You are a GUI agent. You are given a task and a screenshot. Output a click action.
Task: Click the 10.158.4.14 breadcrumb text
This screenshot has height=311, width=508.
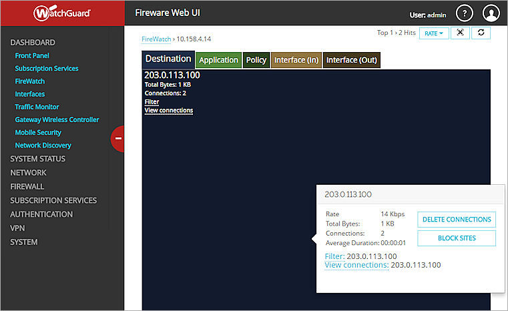[x=194, y=39]
